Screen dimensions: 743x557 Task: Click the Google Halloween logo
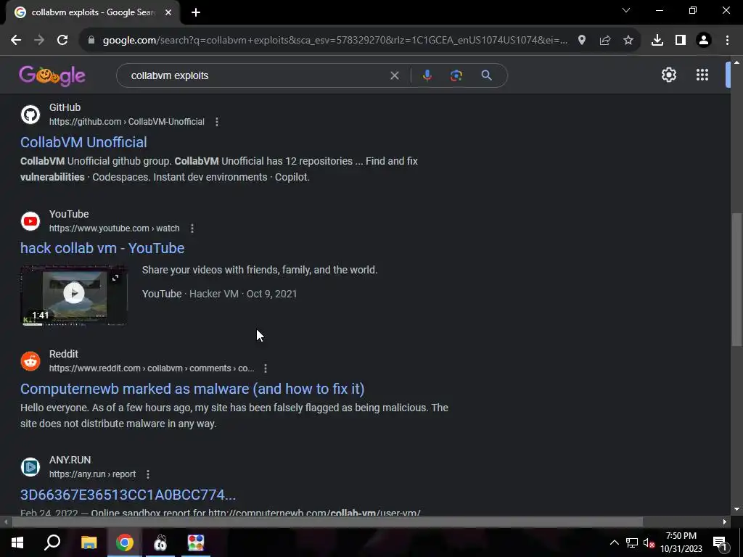52,75
